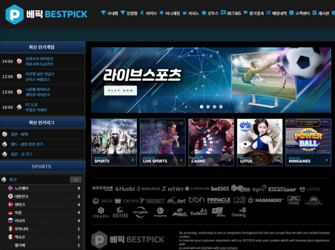This screenshot has width=335, height=250.
Task: Open the 국내형 menu in top navigation
Action: tap(110, 13)
